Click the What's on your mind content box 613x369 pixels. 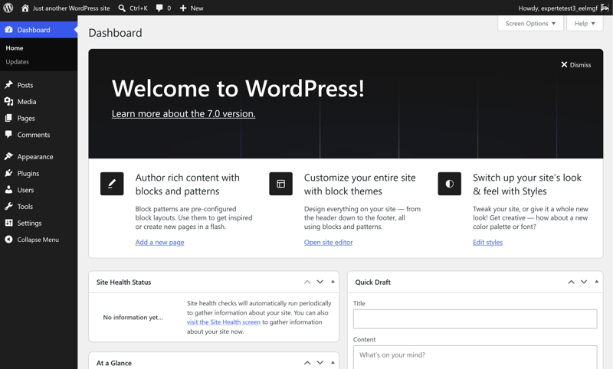[475, 357]
